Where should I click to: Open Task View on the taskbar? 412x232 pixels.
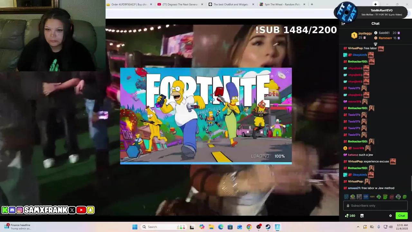point(192,227)
